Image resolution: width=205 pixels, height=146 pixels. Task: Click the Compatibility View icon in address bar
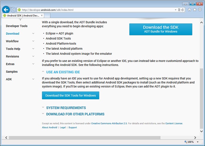point(179,10)
